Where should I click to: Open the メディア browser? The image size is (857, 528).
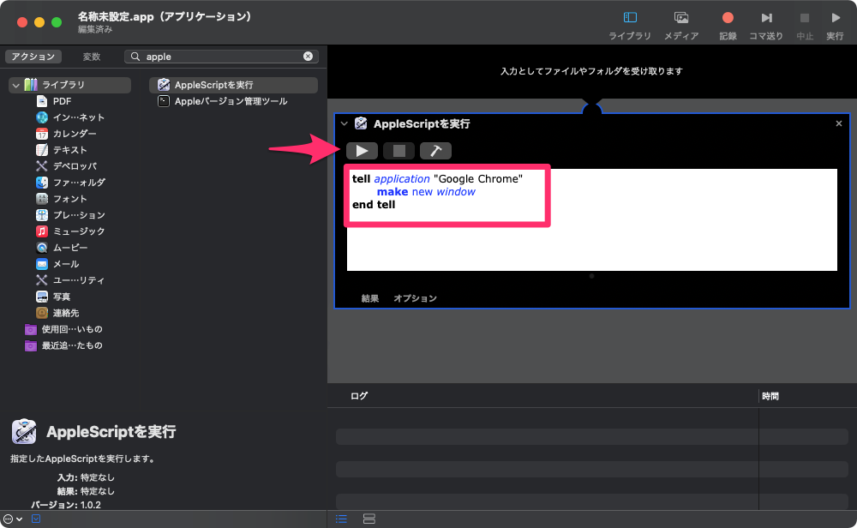(x=681, y=25)
